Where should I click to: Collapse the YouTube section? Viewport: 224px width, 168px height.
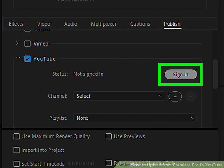pyautogui.click(x=18, y=58)
